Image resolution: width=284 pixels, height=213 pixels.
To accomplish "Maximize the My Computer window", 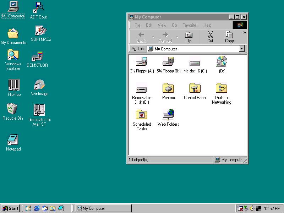I will (x=237, y=17).
